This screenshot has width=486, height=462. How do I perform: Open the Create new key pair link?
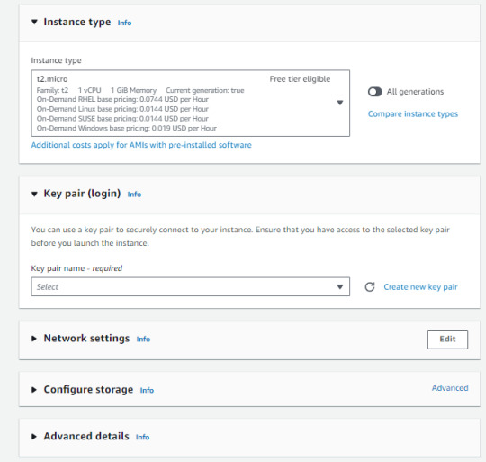click(x=420, y=287)
